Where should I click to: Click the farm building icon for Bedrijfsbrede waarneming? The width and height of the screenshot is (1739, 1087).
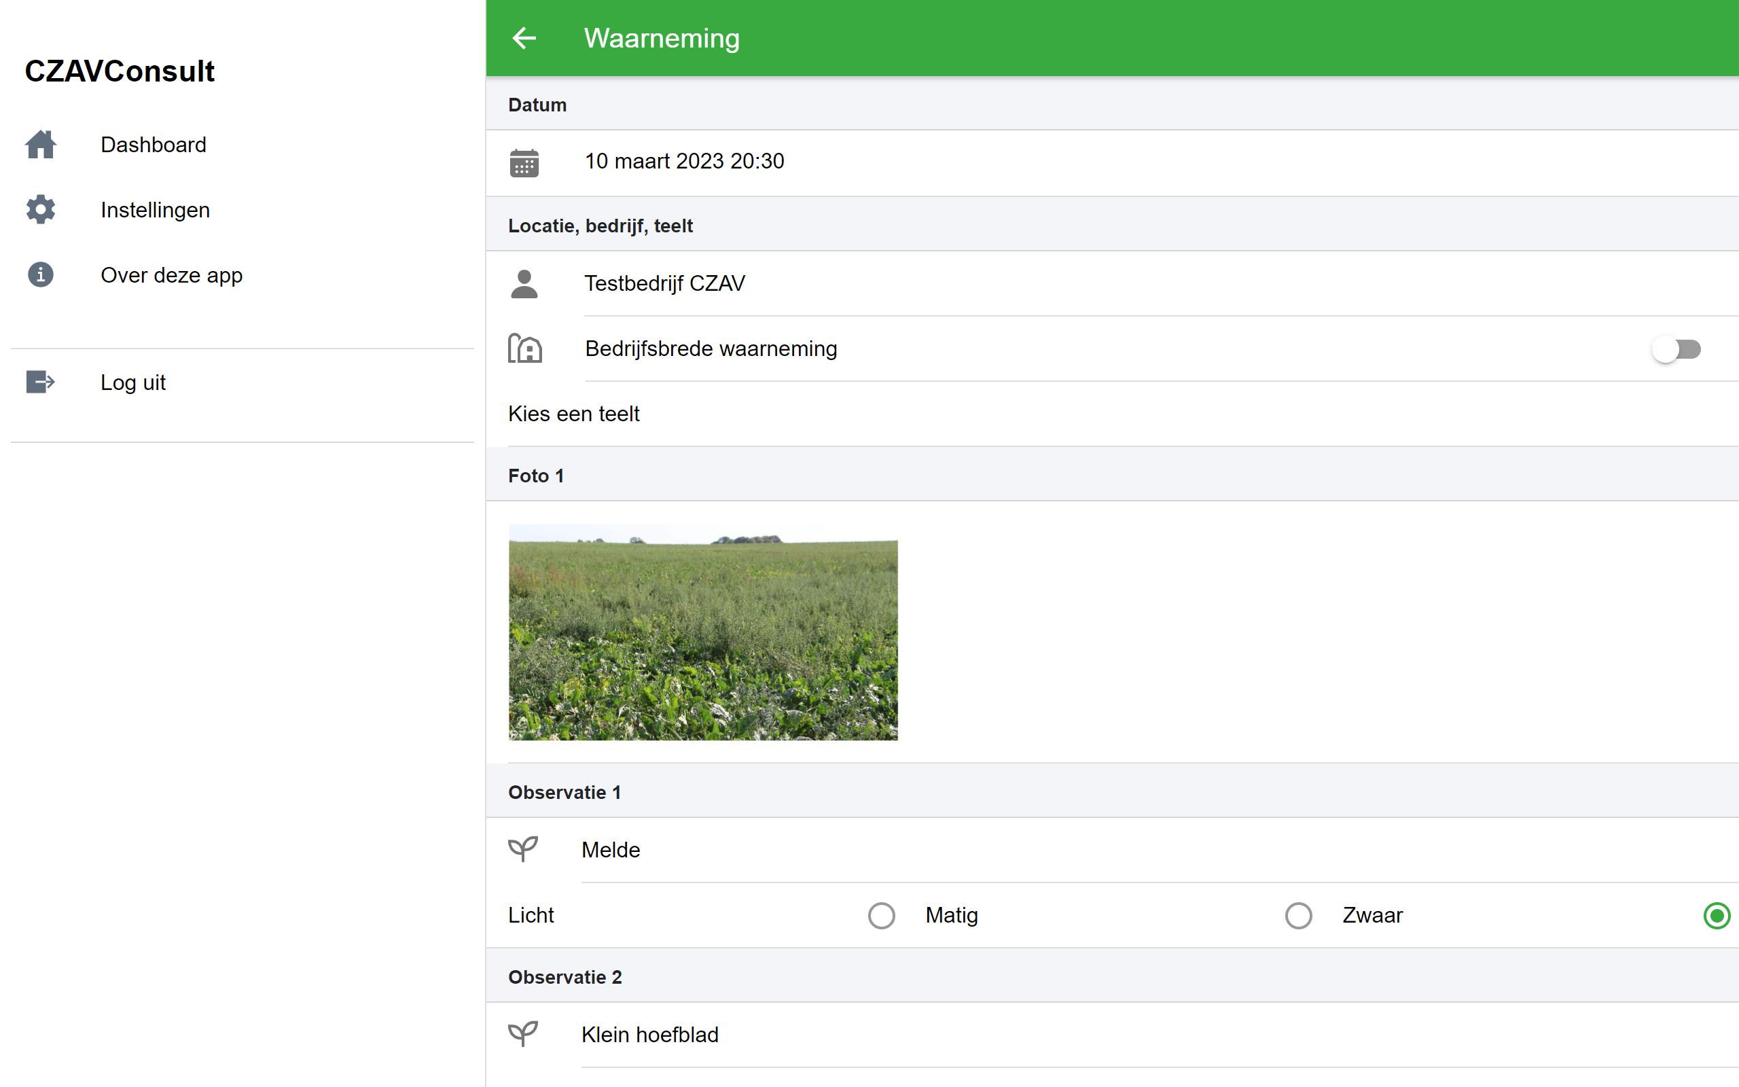(x=525, y=349)
